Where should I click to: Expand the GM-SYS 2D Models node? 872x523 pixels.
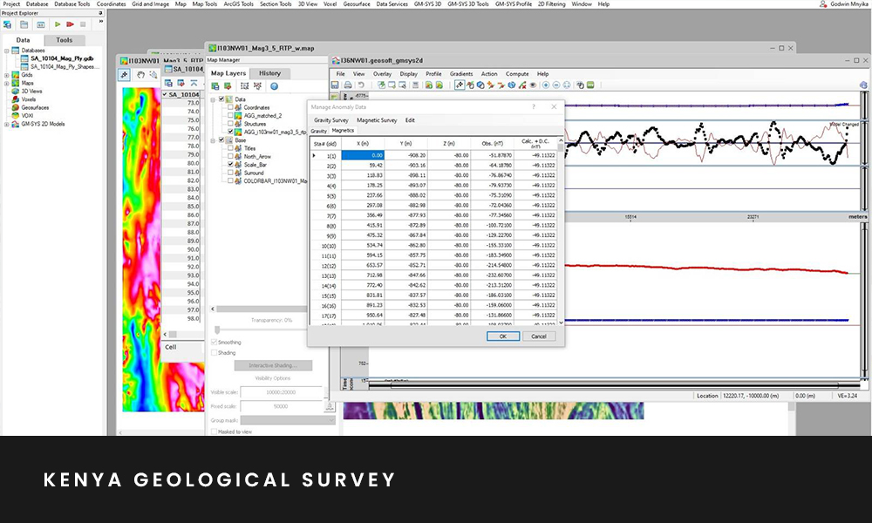tap(7, 125)
